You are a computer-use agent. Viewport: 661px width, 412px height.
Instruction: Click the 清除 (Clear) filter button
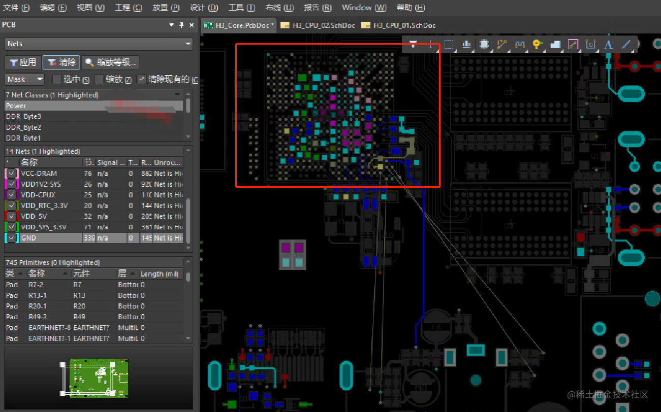pos(61,62)
